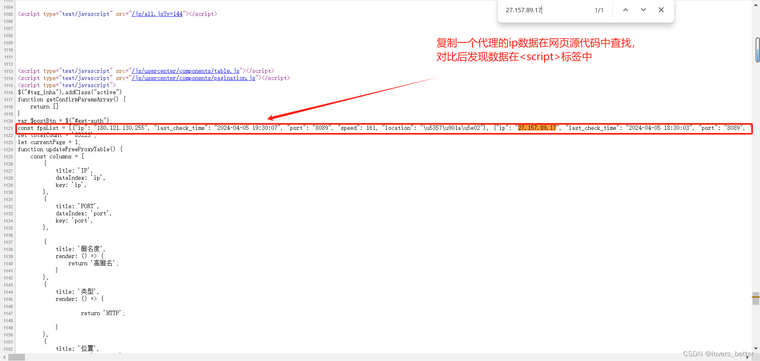Click the find text input field

(546, 10)
